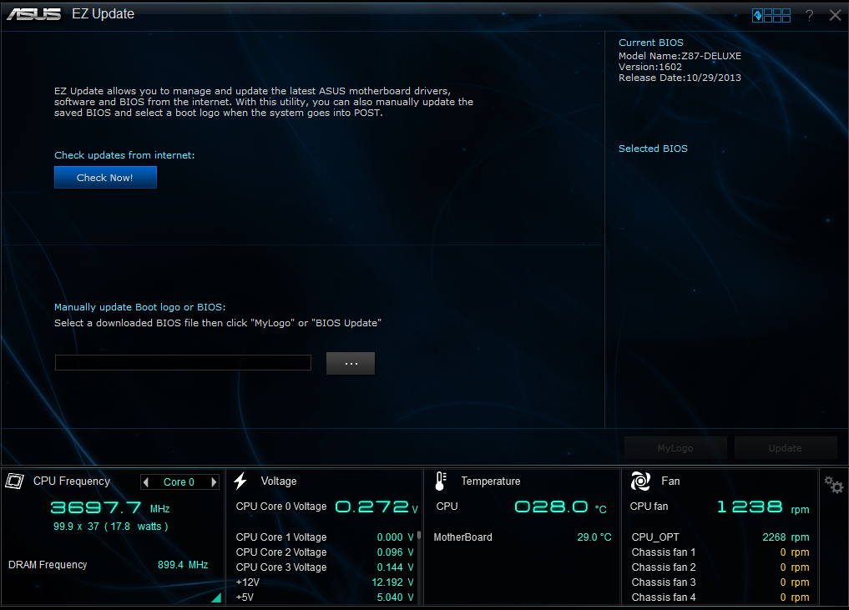The width and height of the screenshot is (849, 610).
Task: Browse for BIOS file with ellipsis button
Action: pos(351,363)
